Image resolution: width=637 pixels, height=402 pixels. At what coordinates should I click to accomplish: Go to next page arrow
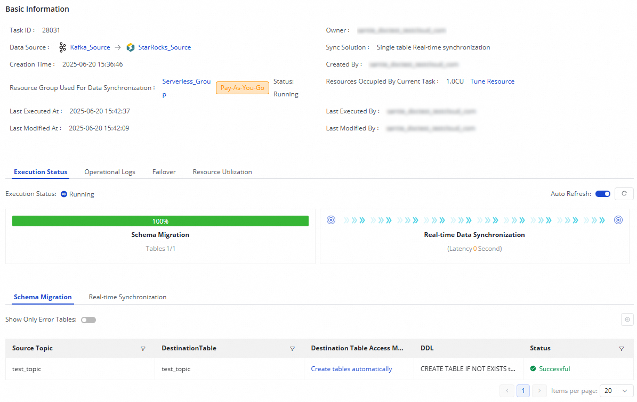point(539,391)
